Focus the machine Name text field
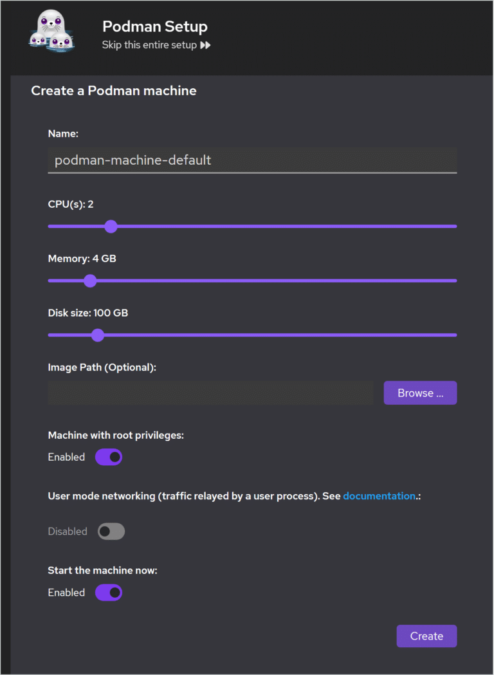The height and width of the screenshot is (675, 494). pyautogui.click(x=252, y=160)
